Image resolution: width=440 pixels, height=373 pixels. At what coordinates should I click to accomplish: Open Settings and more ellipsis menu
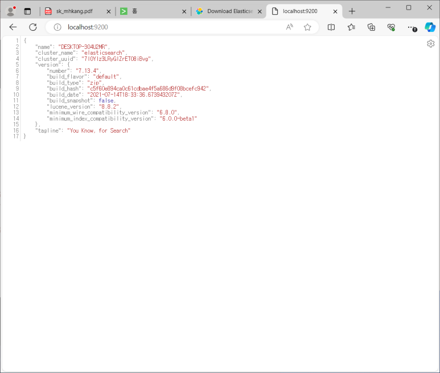pyautogui.click(x=411, y=27)
